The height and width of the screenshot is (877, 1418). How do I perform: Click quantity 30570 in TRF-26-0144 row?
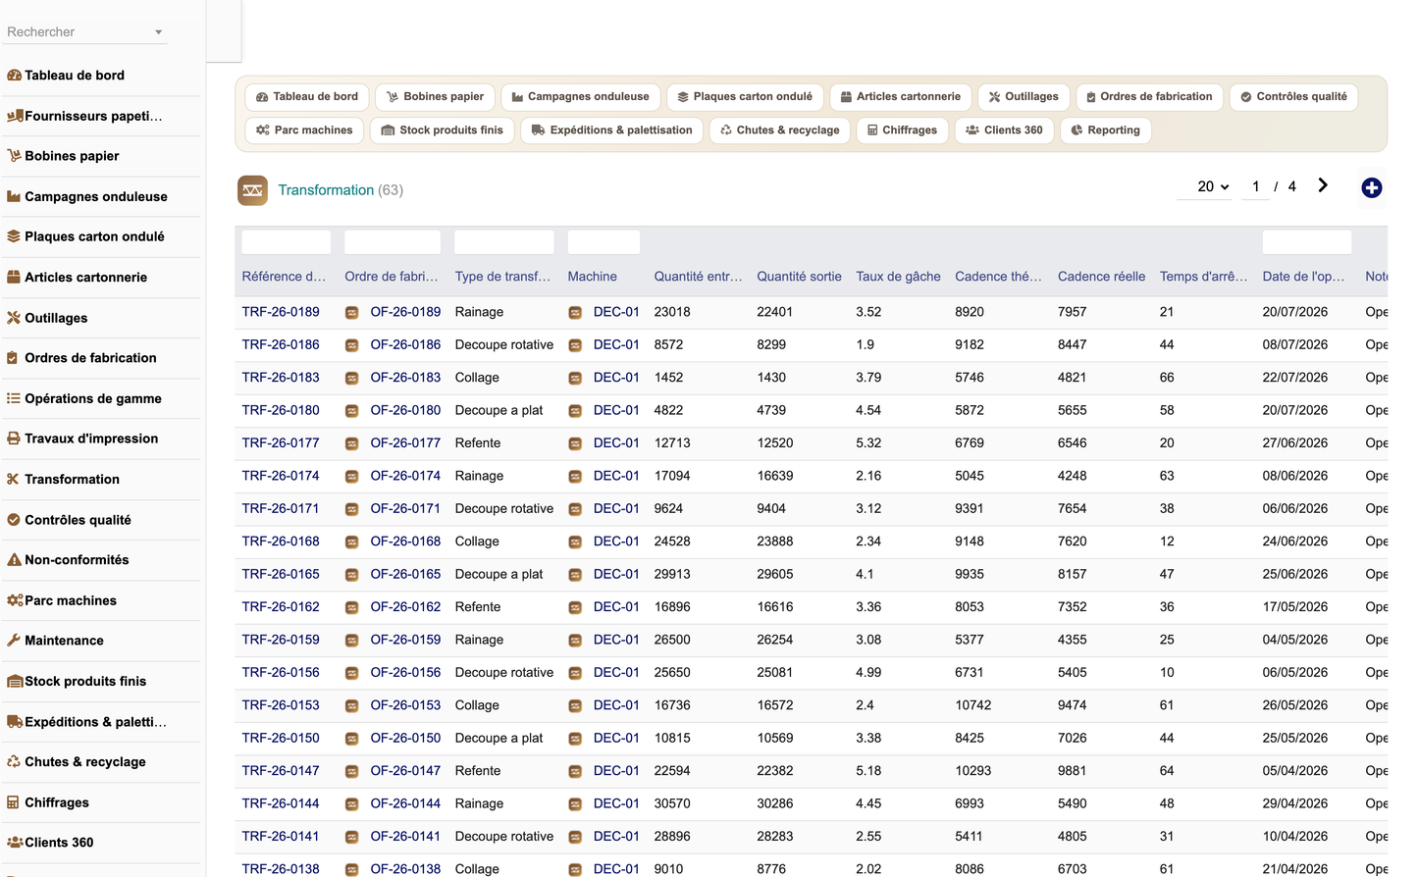(x=672, y=803)
